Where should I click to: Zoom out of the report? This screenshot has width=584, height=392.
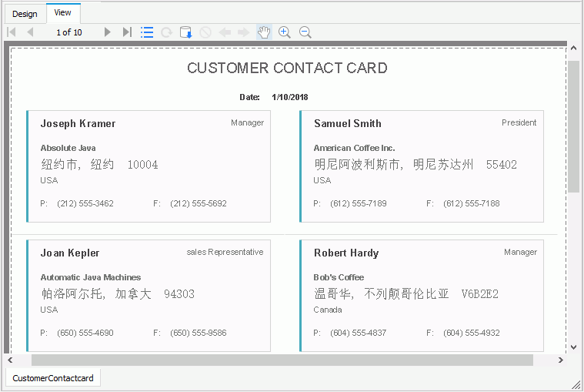pos(305,32)
